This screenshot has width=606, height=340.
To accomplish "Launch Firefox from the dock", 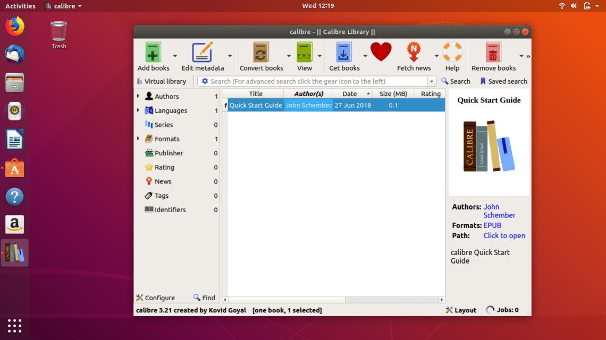I will point(13,26).
